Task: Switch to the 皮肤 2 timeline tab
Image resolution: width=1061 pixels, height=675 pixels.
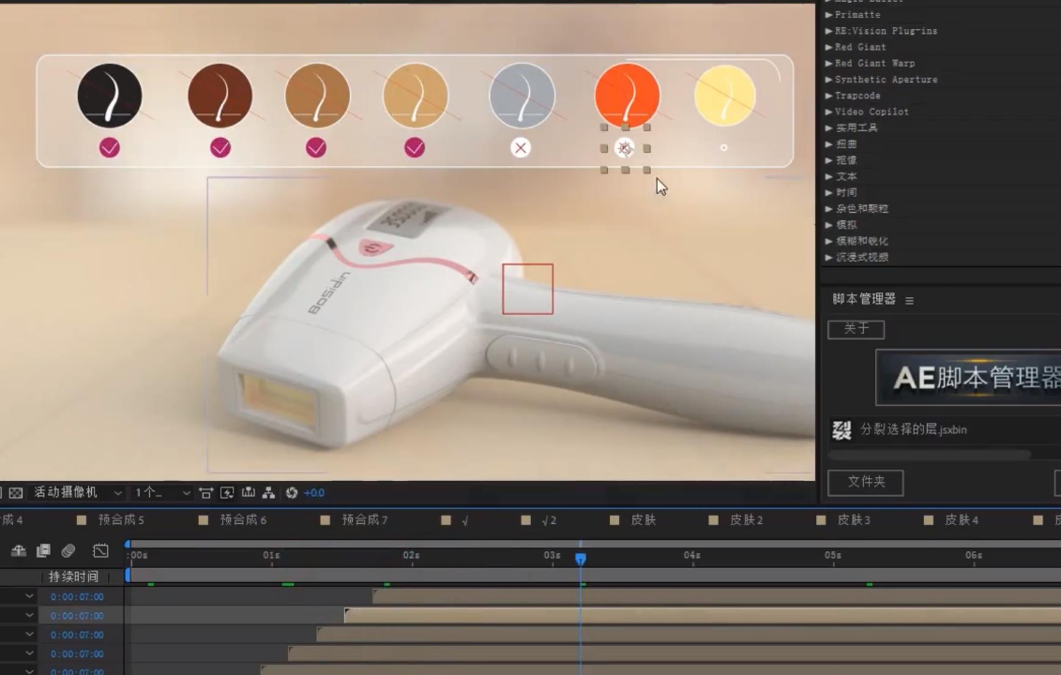Action: 747,519
